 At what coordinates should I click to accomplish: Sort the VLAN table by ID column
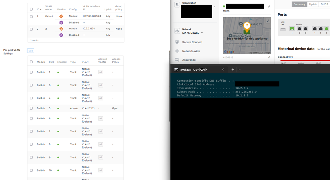click(39, 9)
